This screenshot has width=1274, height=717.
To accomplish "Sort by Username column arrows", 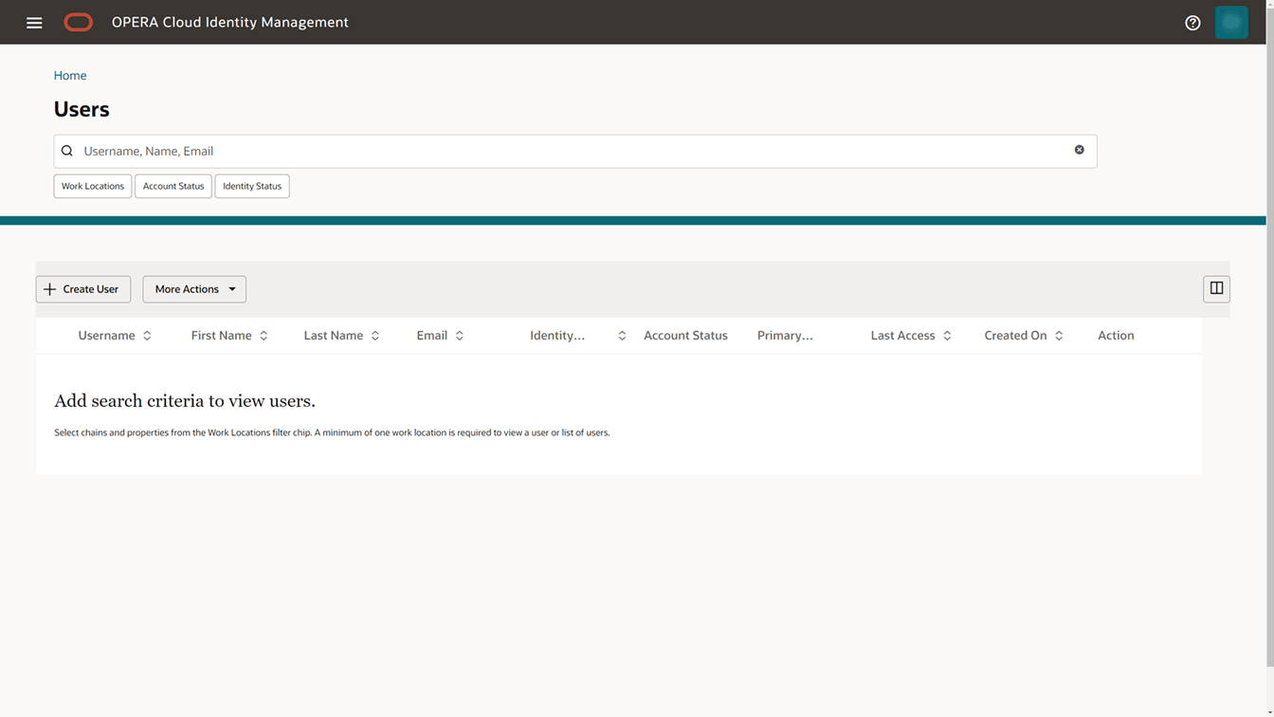I will click(x=147, y=336).
